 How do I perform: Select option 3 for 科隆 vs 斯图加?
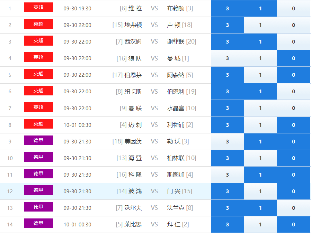click(228, 175)
